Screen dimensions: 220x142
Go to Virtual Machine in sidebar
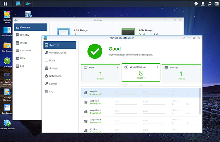coord(57,53)
